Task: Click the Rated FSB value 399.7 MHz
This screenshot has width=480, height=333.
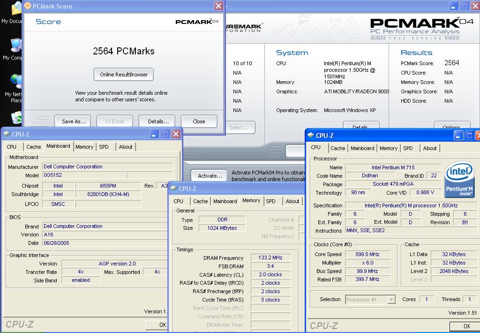Action: pos(367,280)
